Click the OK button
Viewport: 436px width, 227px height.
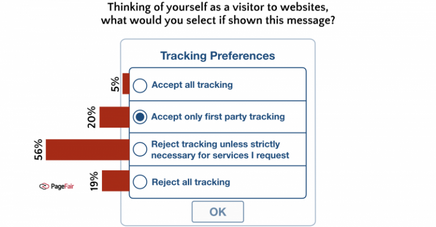tap(218, 212)
